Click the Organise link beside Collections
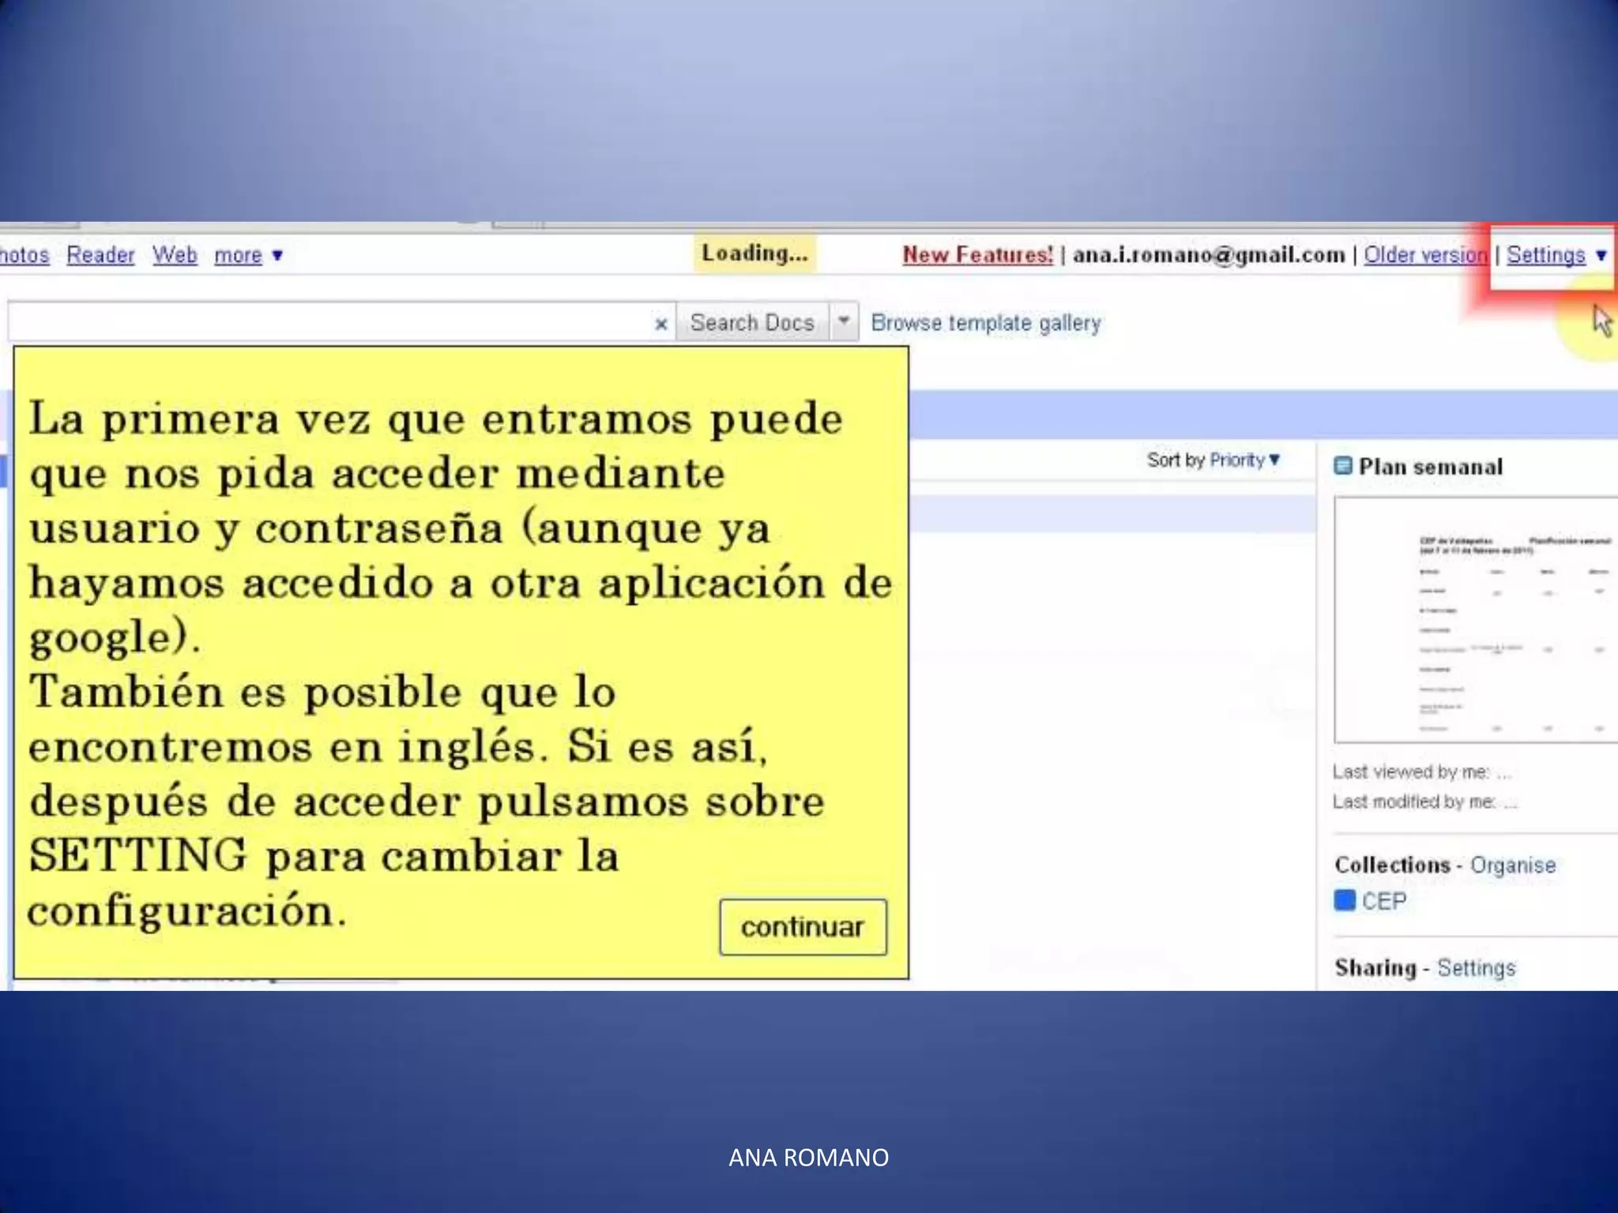Image resolution: width=1618 pixels, height=1213 pixels. [1512, 865]
